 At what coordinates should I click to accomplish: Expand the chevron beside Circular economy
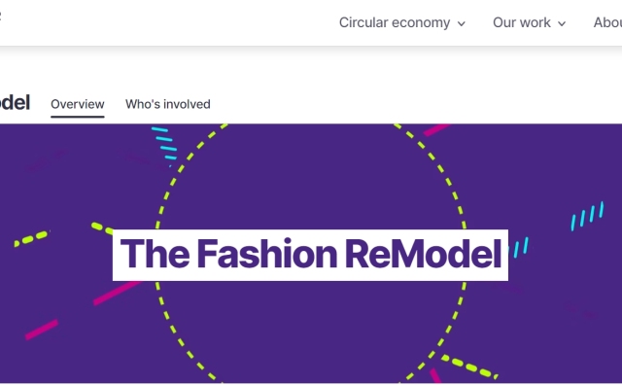coord(461,23)
